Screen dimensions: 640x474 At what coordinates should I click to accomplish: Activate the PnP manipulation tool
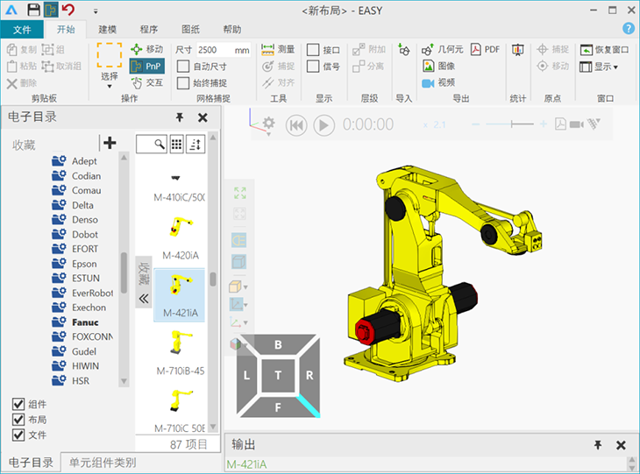[146, 66]
